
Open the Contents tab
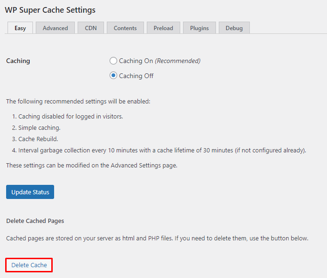tap(125, 28)
